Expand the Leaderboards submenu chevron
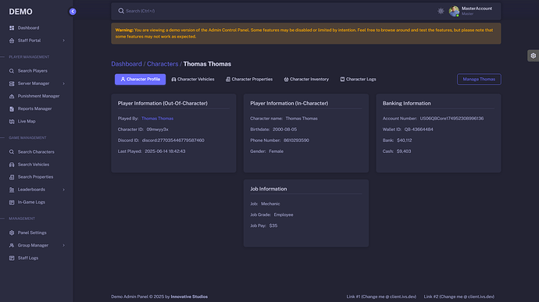The width and height of the screenshot is (539, 302). (x=63, y=190)
